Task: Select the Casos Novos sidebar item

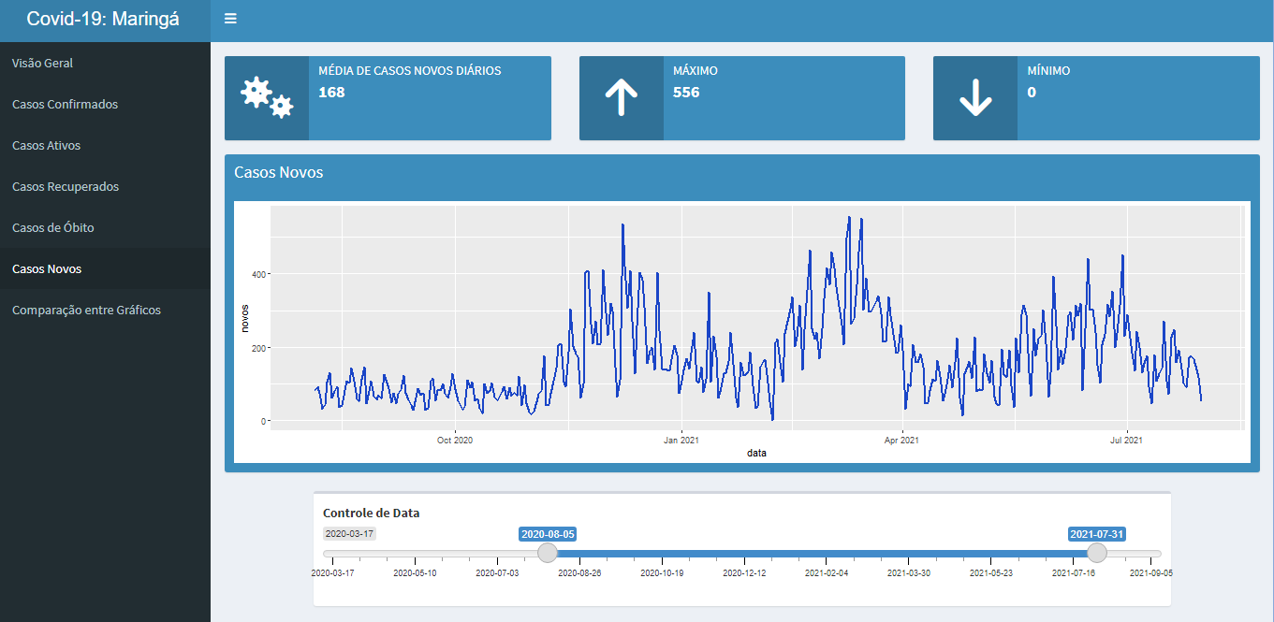Action: coord(47,268)
